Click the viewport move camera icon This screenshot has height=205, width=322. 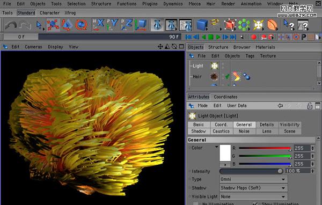(160, 47)
